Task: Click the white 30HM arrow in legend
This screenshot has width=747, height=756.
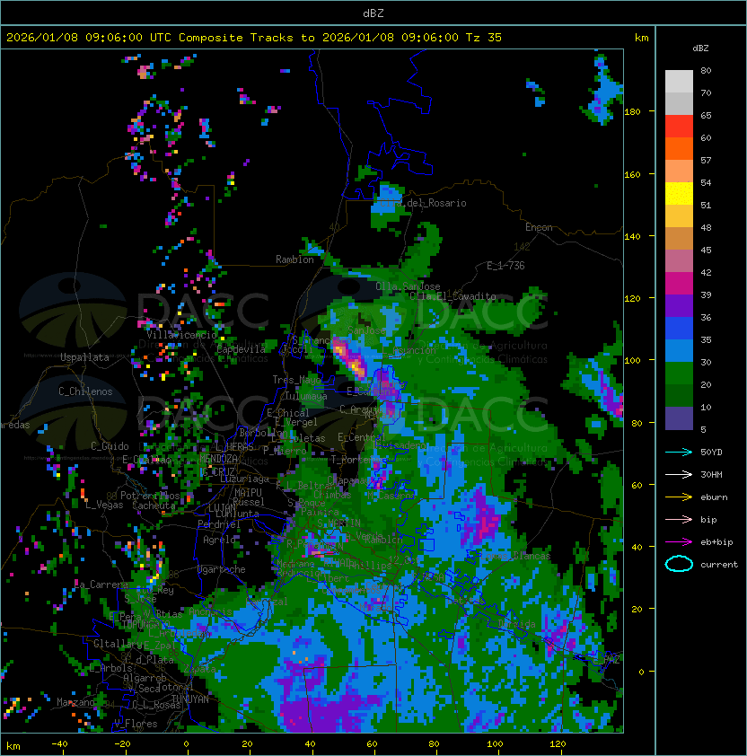Action: pos(679,475)
